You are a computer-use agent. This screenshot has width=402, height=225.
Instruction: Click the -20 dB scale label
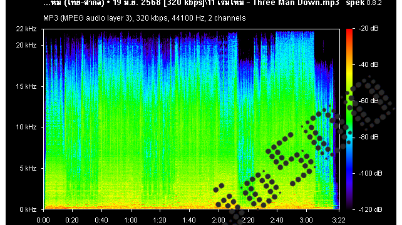[x=368, y=28]
